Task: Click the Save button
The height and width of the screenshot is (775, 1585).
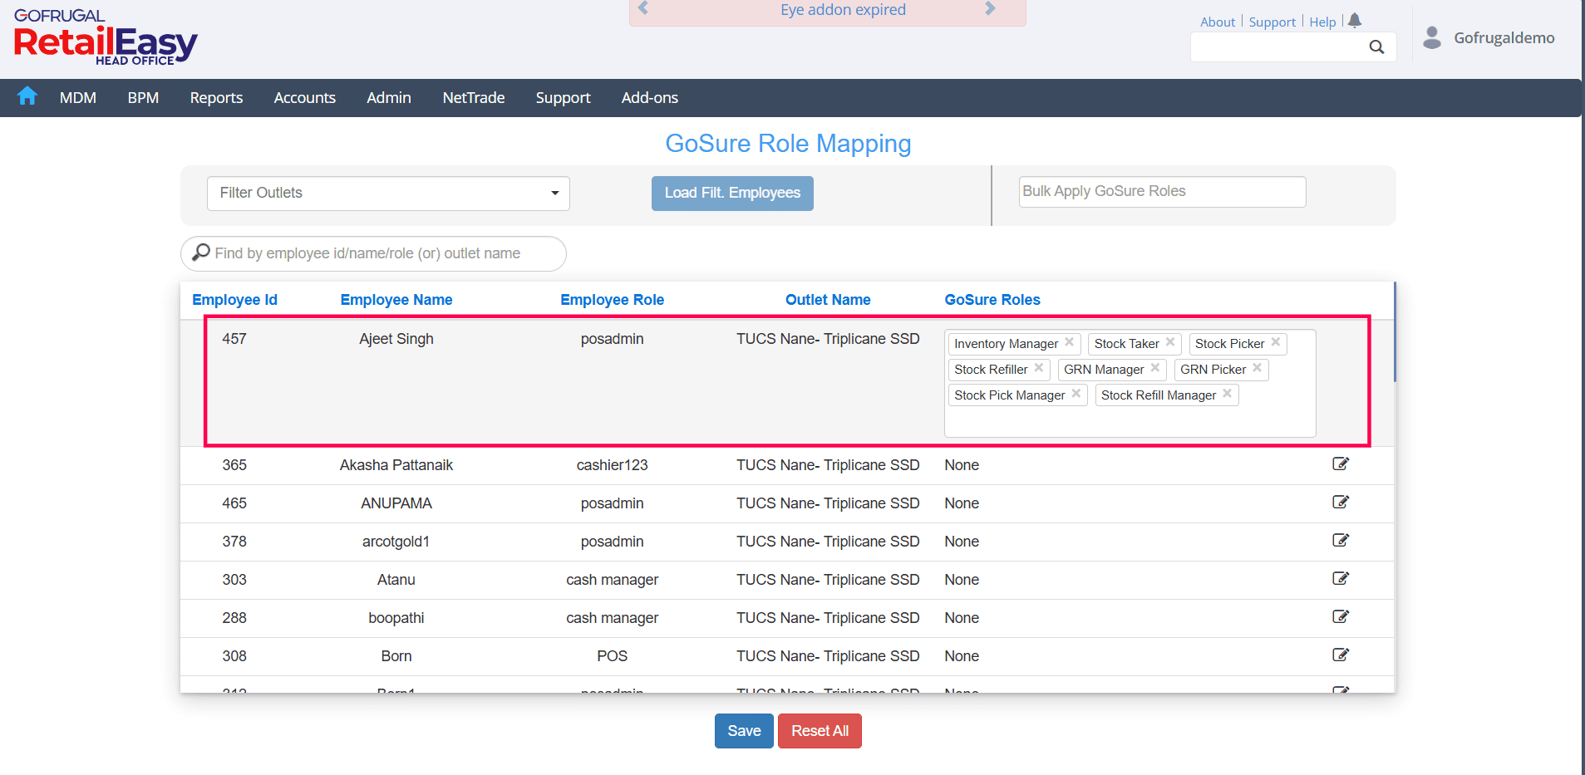Action: (x=743, y=731)
